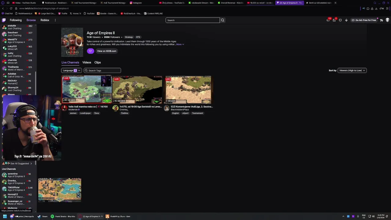Click the eSport tag on third stream
This screenshot has width=391, height=220.
[x=185, y=113]
